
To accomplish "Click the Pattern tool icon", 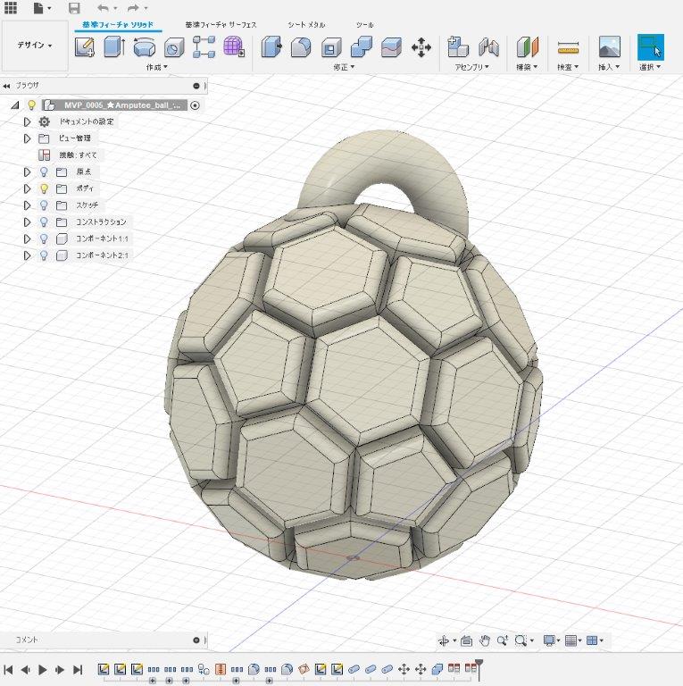I will (x=204, y=46).
